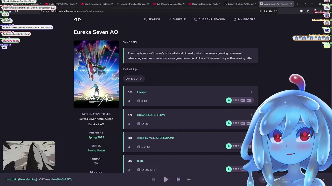
Task: Play the BRAVEBLUE OP2 720P video
Action: [x=229, y=123]
